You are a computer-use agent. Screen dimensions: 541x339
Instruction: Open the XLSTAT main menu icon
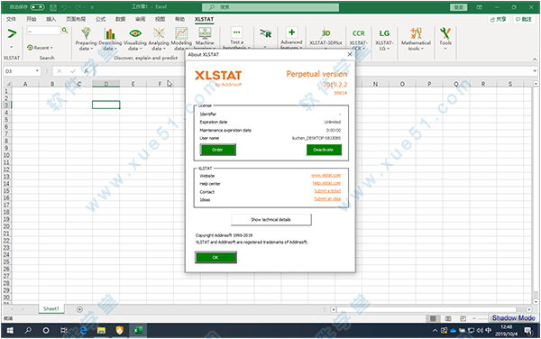click(12, 33)
